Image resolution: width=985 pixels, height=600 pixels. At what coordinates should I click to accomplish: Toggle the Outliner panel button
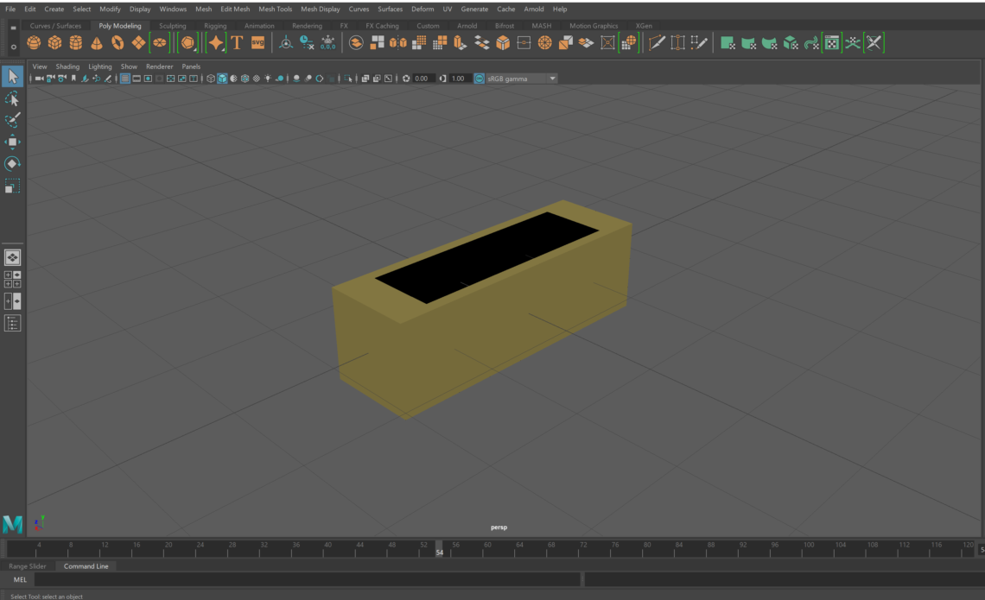pyautogui.click(x=13, y=323)
